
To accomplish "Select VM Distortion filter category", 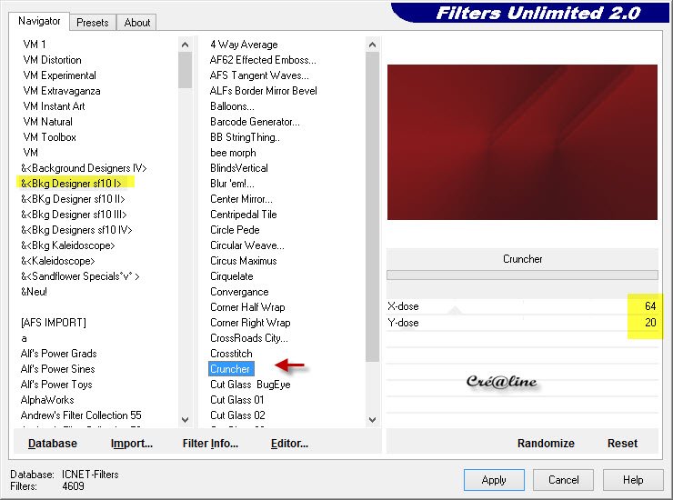I will (x=52, y=60).
